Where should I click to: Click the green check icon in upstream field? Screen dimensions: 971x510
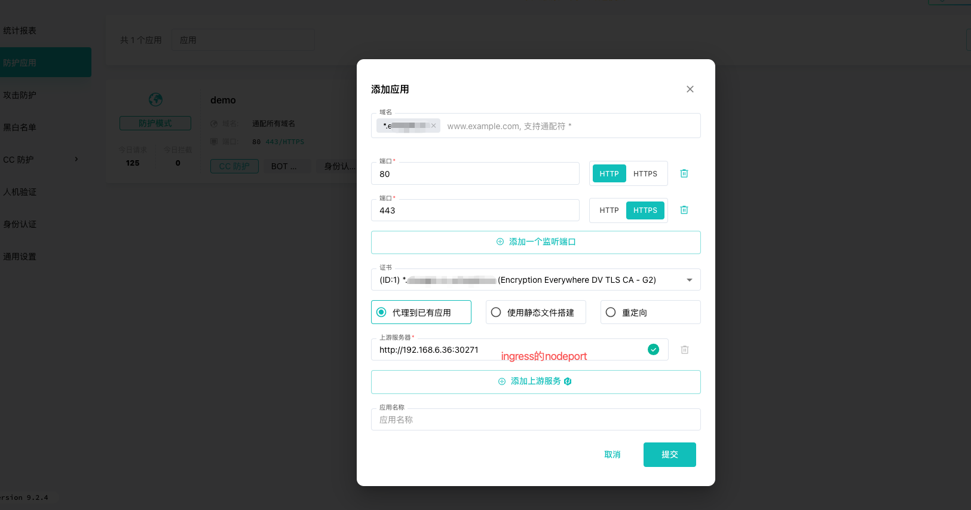coord(654,350)
